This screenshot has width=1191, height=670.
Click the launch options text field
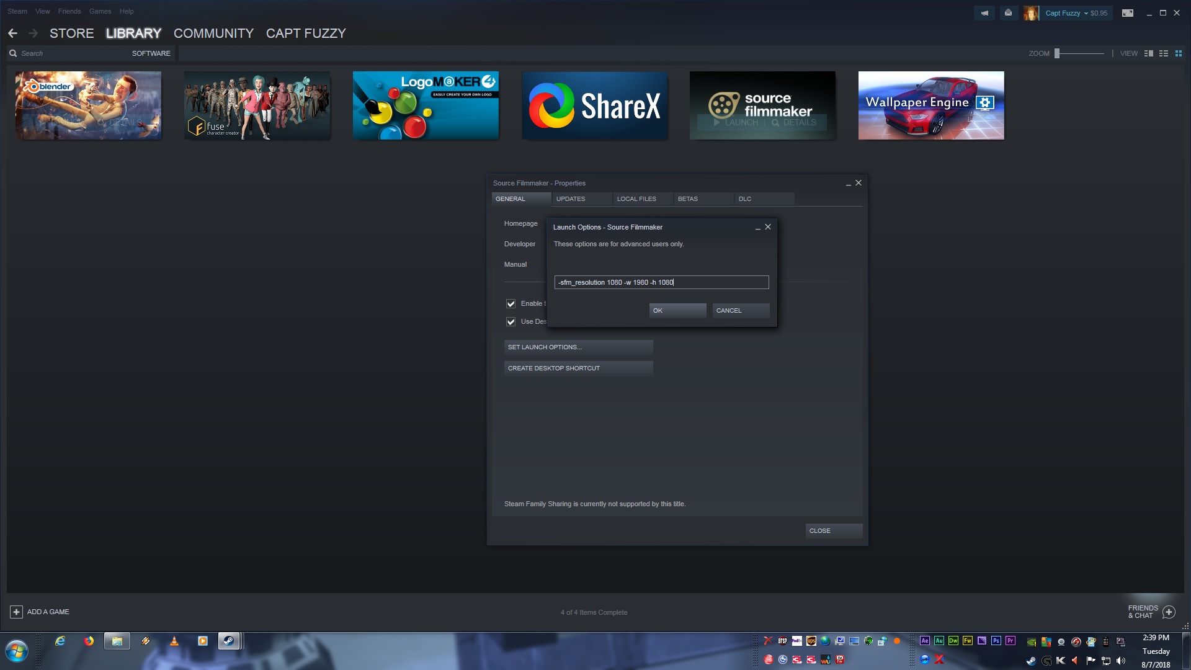tap(661, 283)
